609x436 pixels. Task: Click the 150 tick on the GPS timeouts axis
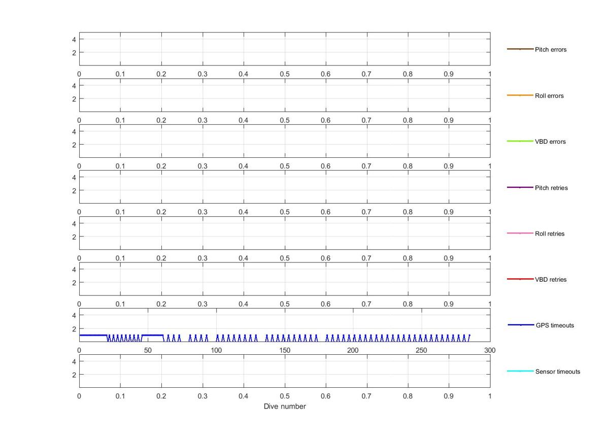285,350
